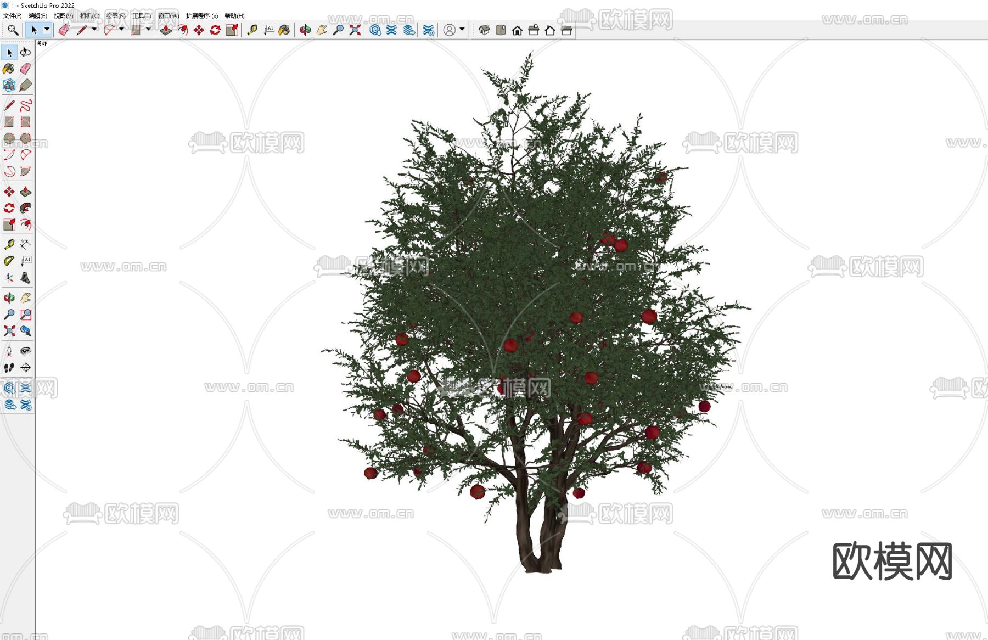The width and height of the screenshot is (988, 640).
Task: Open Extension Manager in left palette
Action: point(26,405)
